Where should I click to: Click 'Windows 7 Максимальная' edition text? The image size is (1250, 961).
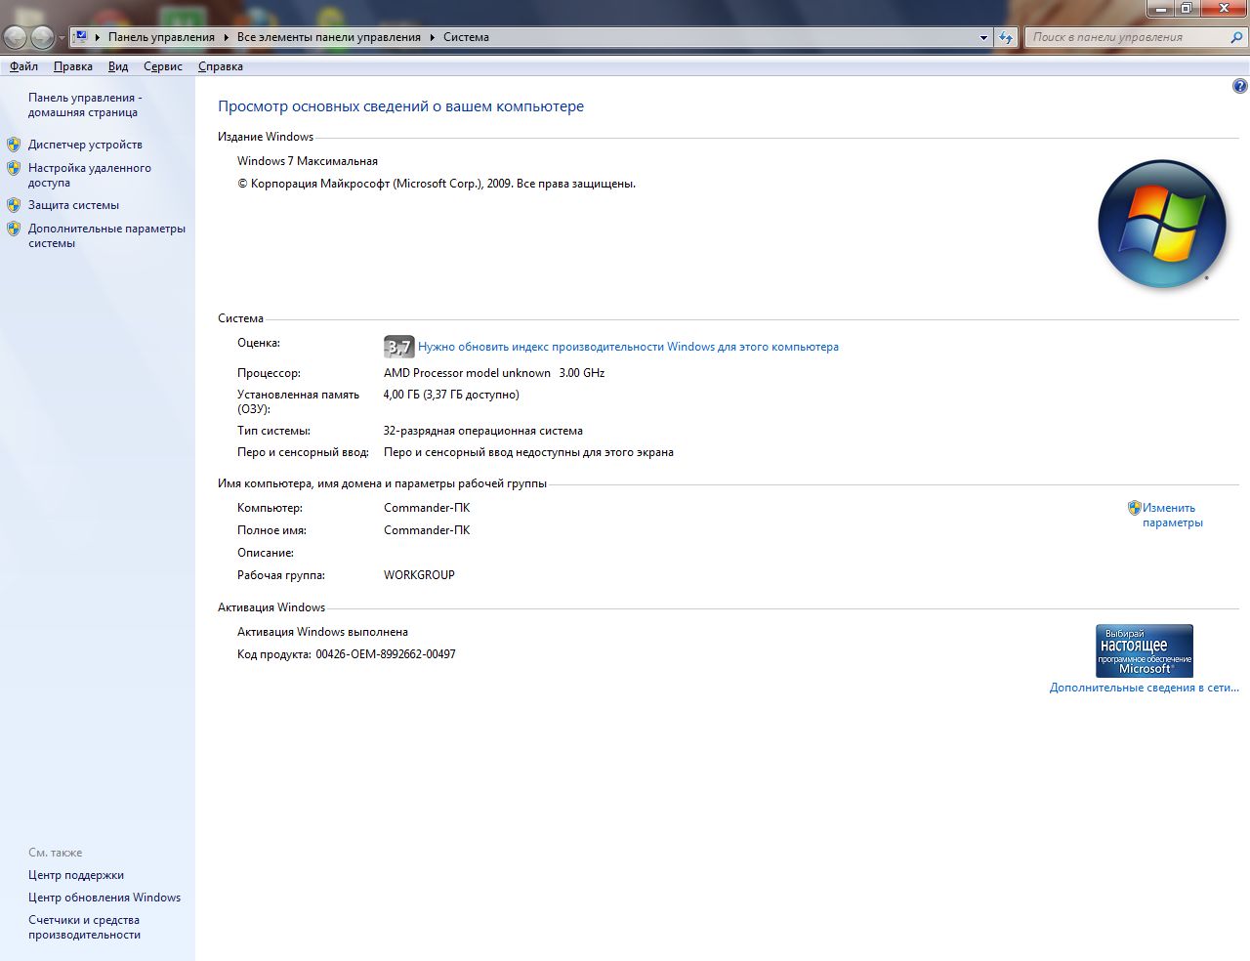pos(308,161)
